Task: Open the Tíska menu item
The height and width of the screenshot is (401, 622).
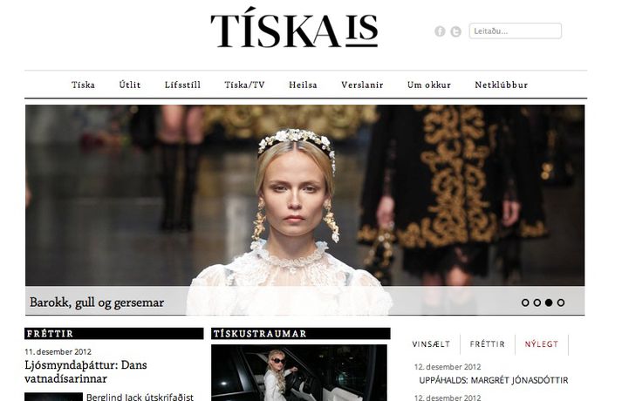Action: tap(83, 85)
